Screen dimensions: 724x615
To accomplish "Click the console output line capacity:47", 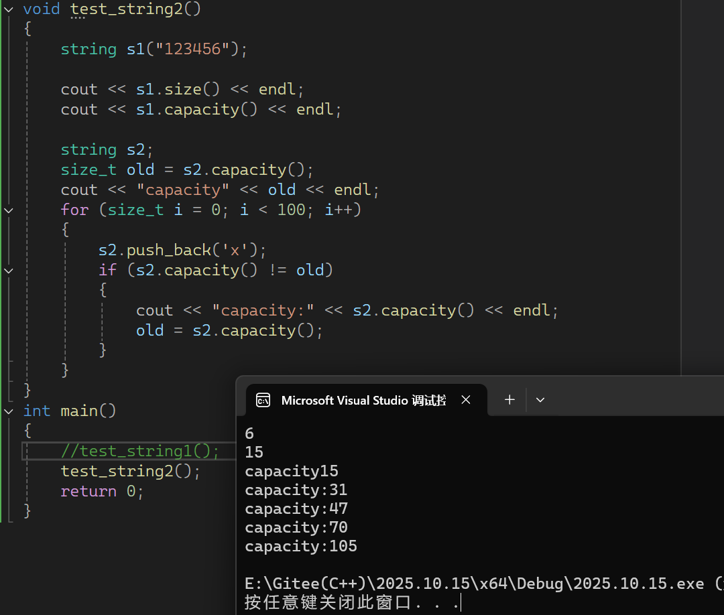I will pyautogui.click(x=296, y=509).
